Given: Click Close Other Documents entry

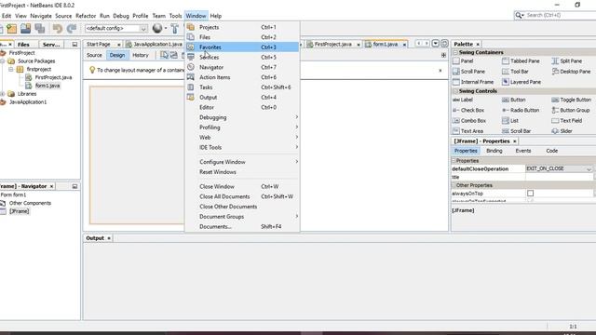Looking at the screenshot, I should pyautogui.click(x=242, y=207).
